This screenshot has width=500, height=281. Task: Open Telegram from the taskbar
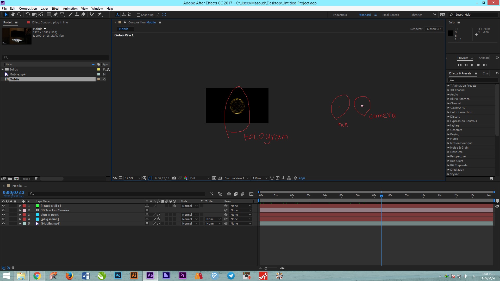(231, 276)
